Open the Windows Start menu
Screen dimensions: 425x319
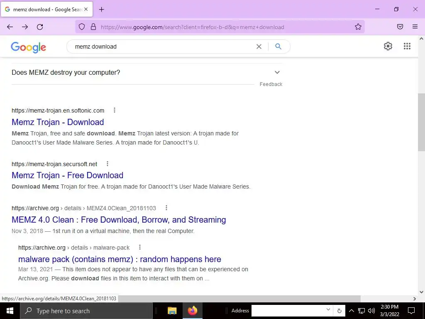10,311
